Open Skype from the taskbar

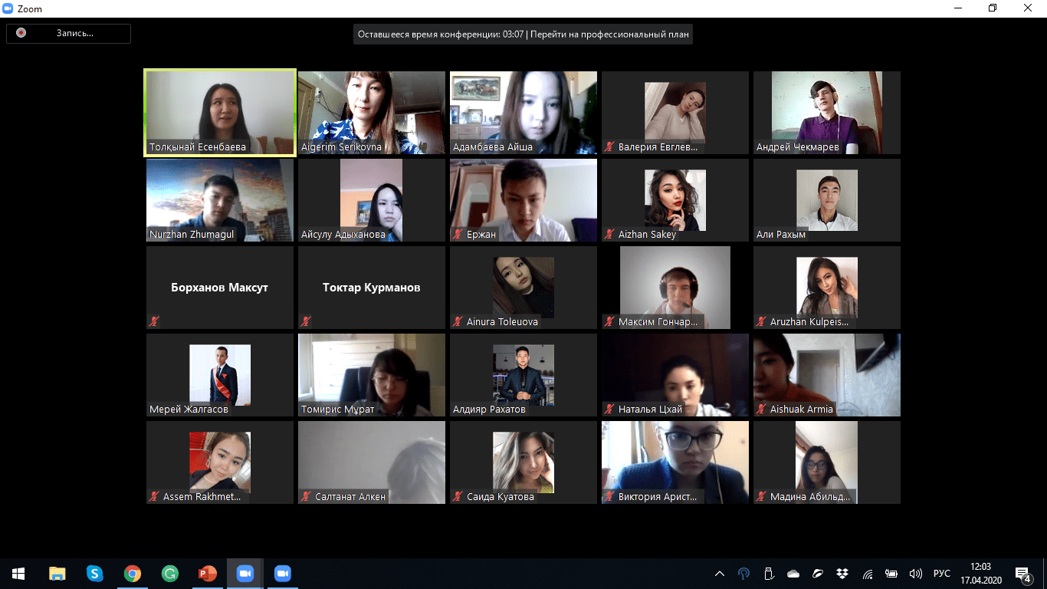(x=95, y=573)
